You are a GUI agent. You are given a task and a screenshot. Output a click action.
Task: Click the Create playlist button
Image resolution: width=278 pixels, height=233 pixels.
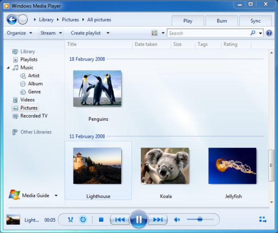pos(86,33)
